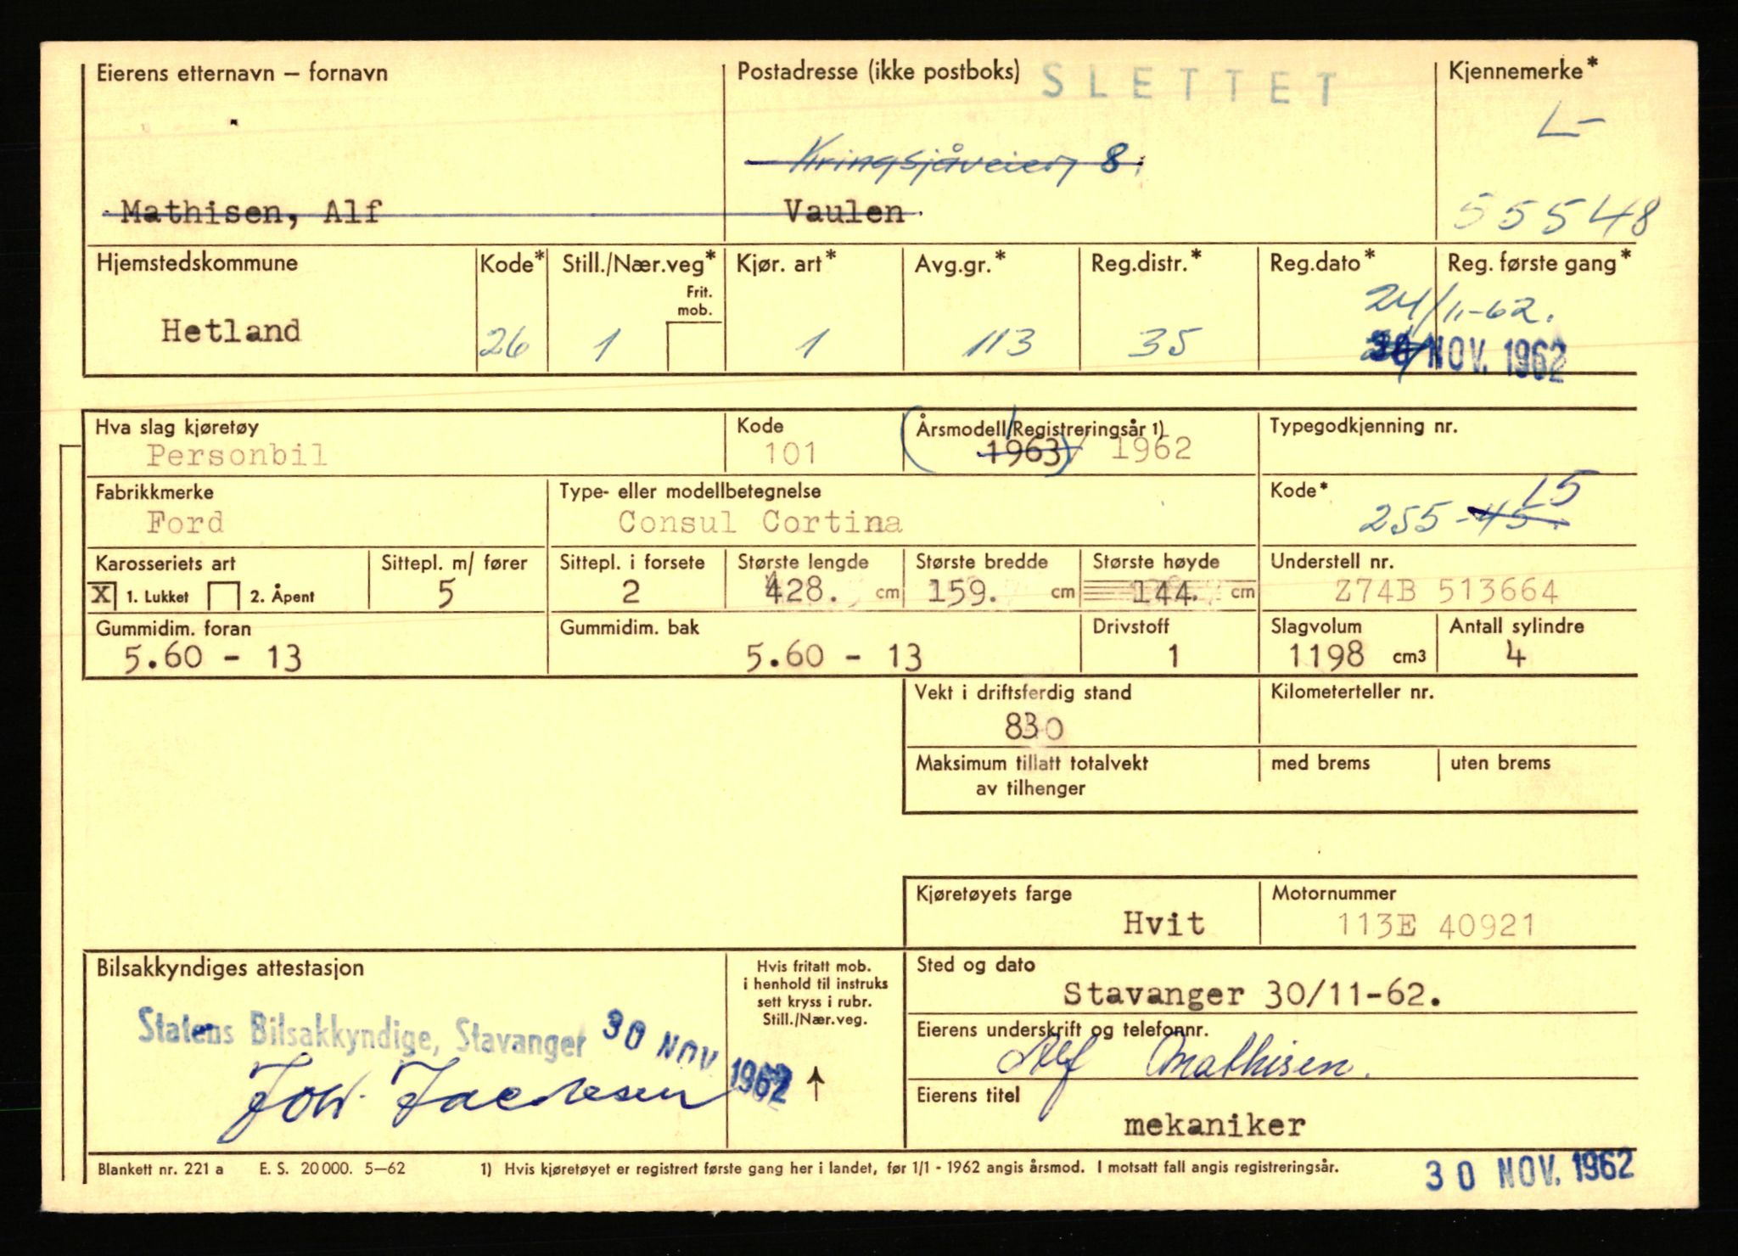
Task: Click the 'uten brems' label
Action: tap(1500, 762)
